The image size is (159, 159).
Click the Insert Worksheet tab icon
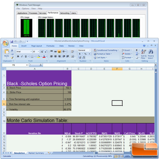pyautogui.click(x=49, y=153)
